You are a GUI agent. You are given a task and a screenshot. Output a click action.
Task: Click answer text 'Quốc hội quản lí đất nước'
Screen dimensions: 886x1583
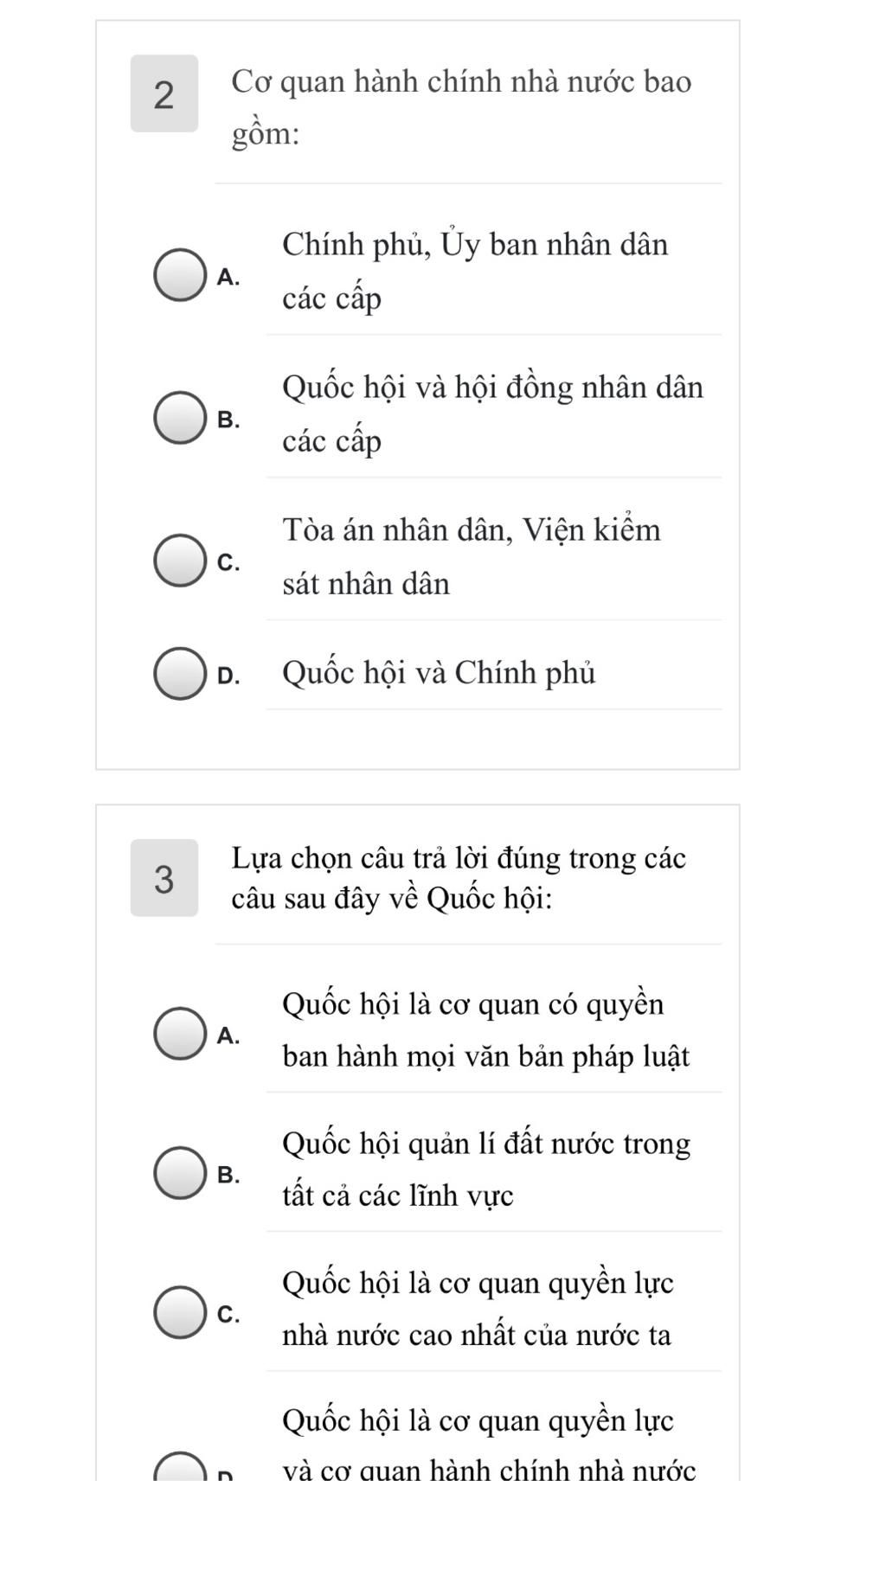click(x=485, y=1144)
